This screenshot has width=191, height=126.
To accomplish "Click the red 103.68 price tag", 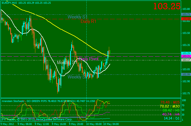I will 185,19.
